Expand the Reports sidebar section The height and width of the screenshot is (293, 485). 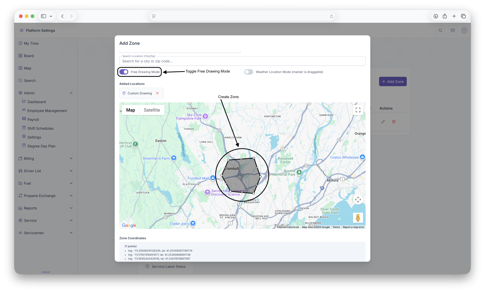pyautogui.click(x=71, y=208)
